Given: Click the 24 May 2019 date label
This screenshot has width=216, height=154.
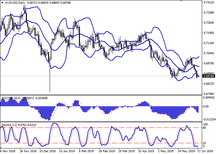Looking at the screenshot, I should (185, 151).
